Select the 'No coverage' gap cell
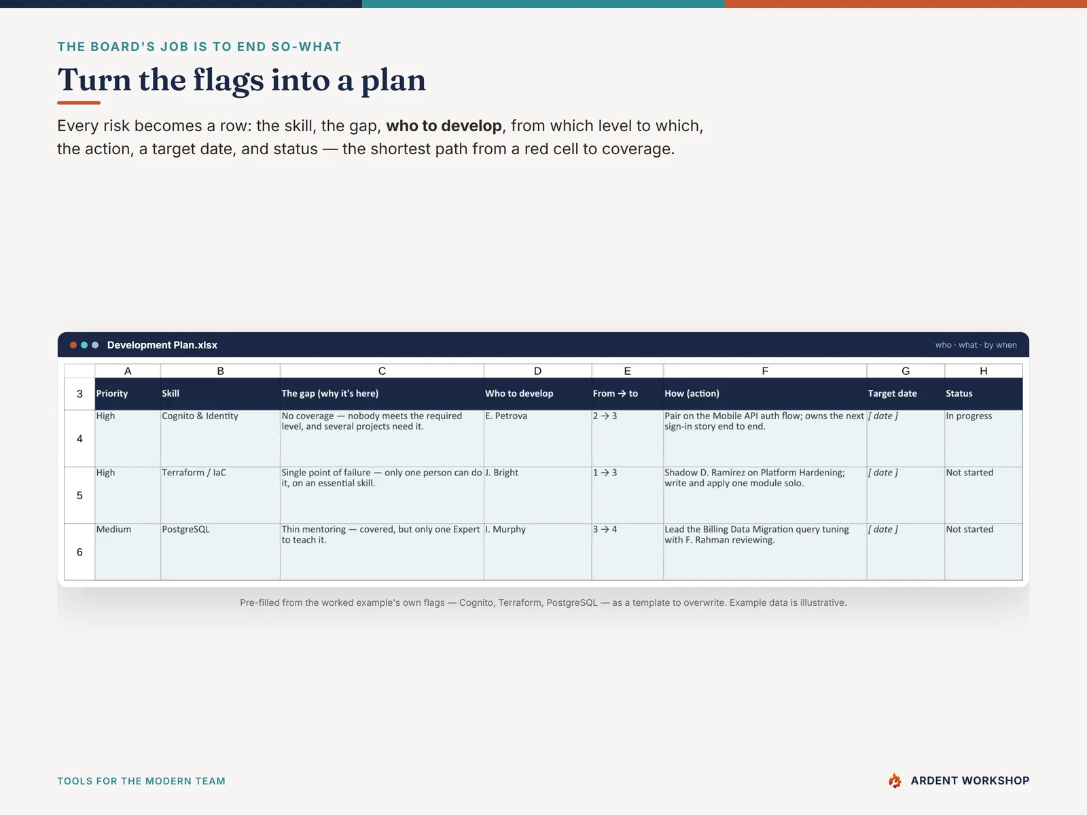Screen dimensions: 1087x815 (x=382, y=439)
